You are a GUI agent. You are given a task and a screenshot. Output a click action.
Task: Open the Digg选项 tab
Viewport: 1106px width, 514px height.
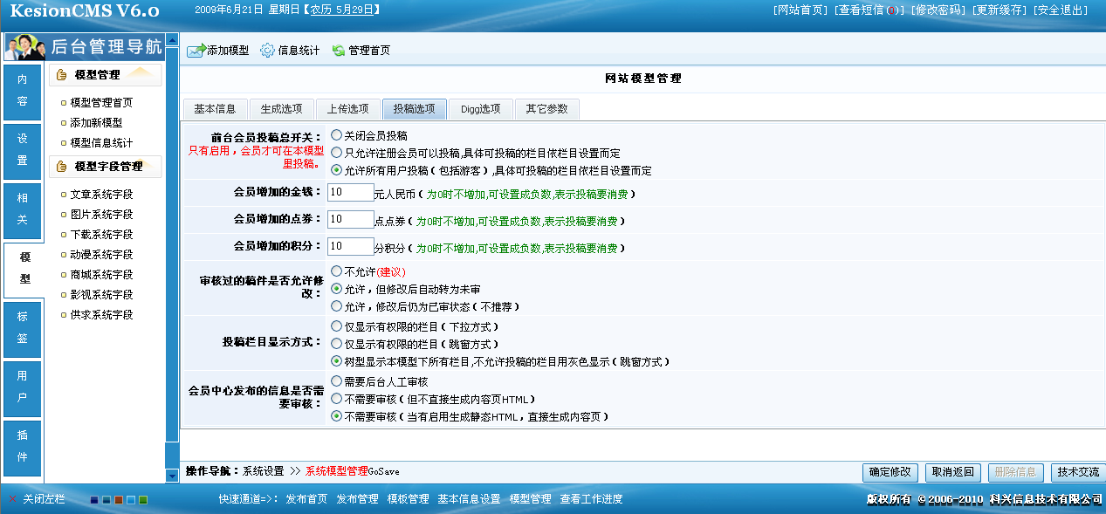(x=483, y=109)
